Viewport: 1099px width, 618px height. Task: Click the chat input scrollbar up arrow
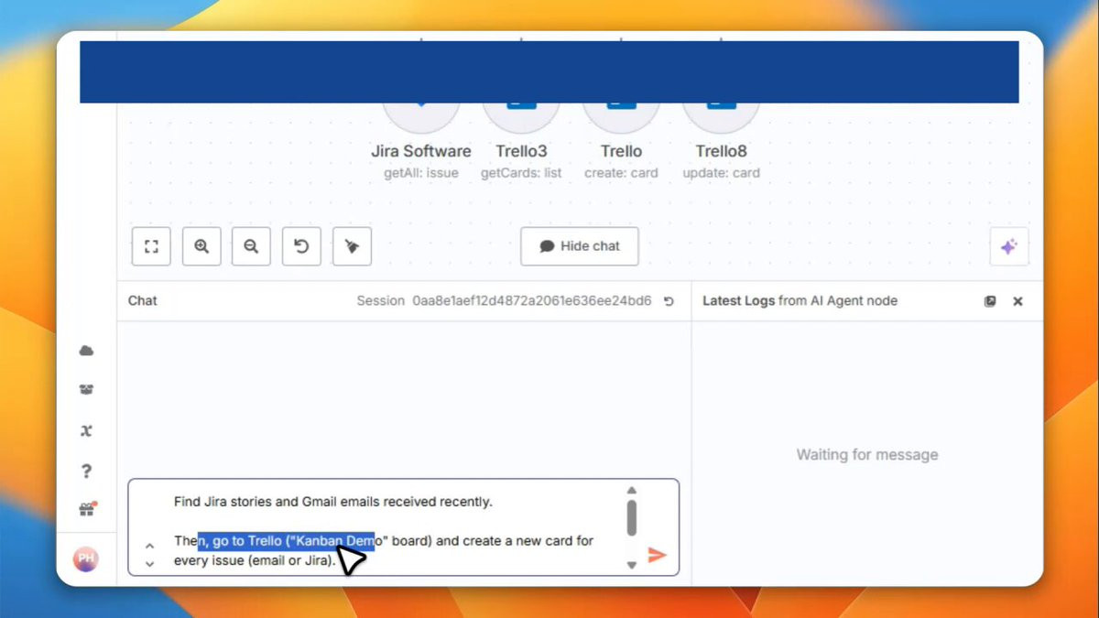click(631, 491)
